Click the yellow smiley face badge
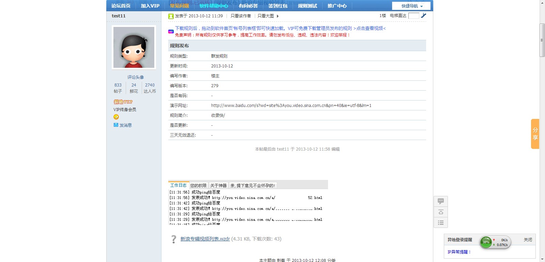Screen dimensions: 545x262 (x=116, y=117)
